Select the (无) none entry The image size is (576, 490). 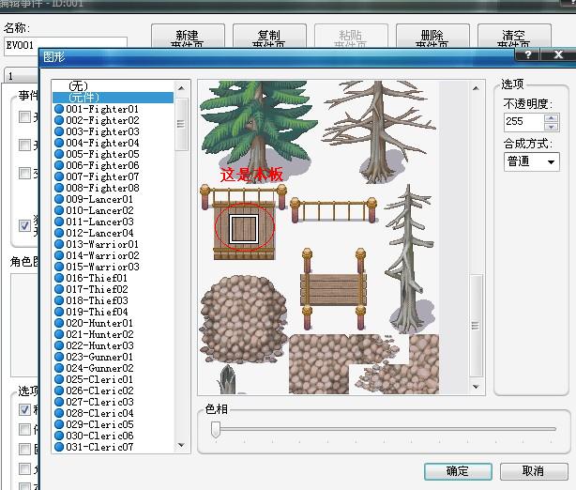point(114,86)
